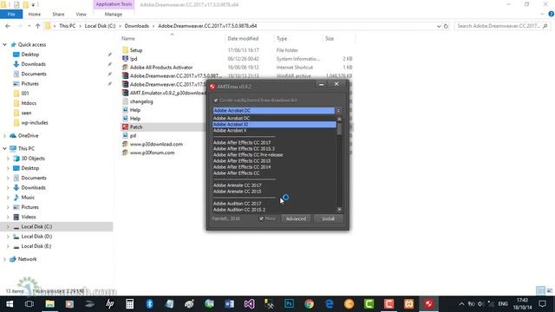Select the www.p30forum.com shortcut icon
The height and width of the screenshot is (312, 555).
[x=125, y=153]
